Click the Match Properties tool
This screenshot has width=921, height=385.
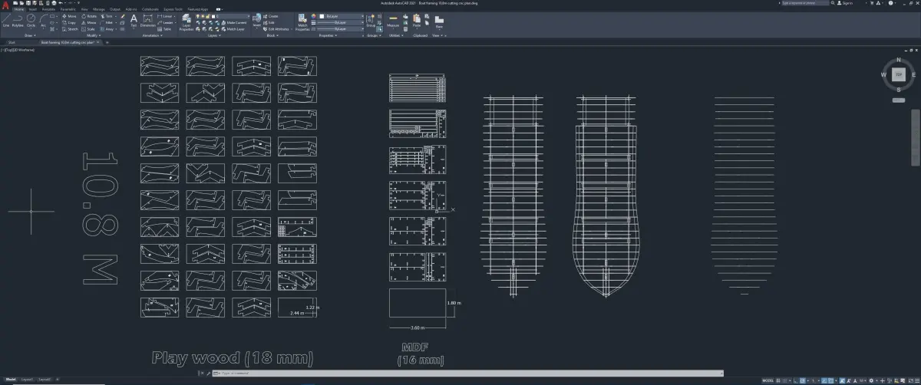(302, 22)
